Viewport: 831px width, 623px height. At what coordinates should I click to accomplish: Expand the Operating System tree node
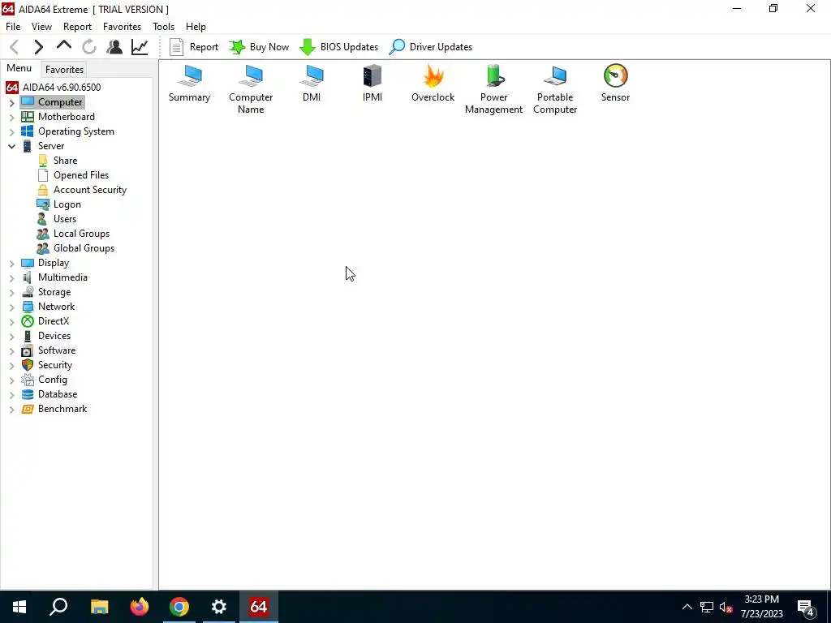[11, 132]
